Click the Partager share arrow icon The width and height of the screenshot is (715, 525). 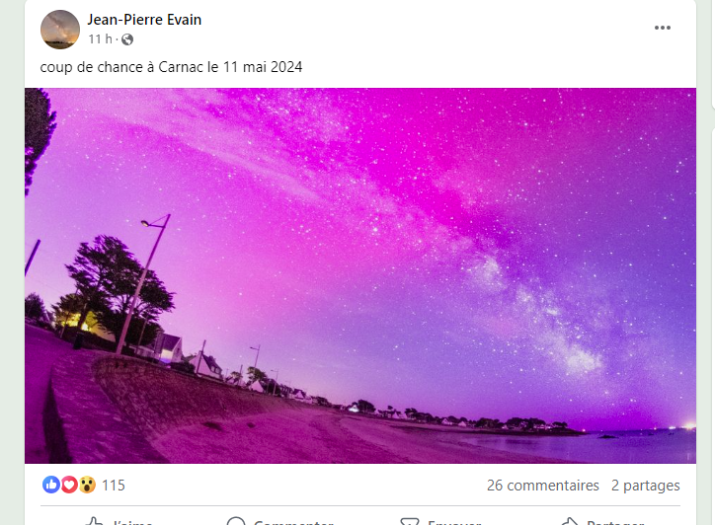point(570,521)
